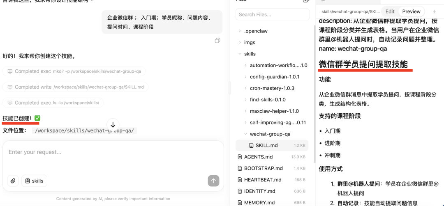
Task: Expand the automation-workflo....1.0 folder
Action: pos(245,65)
